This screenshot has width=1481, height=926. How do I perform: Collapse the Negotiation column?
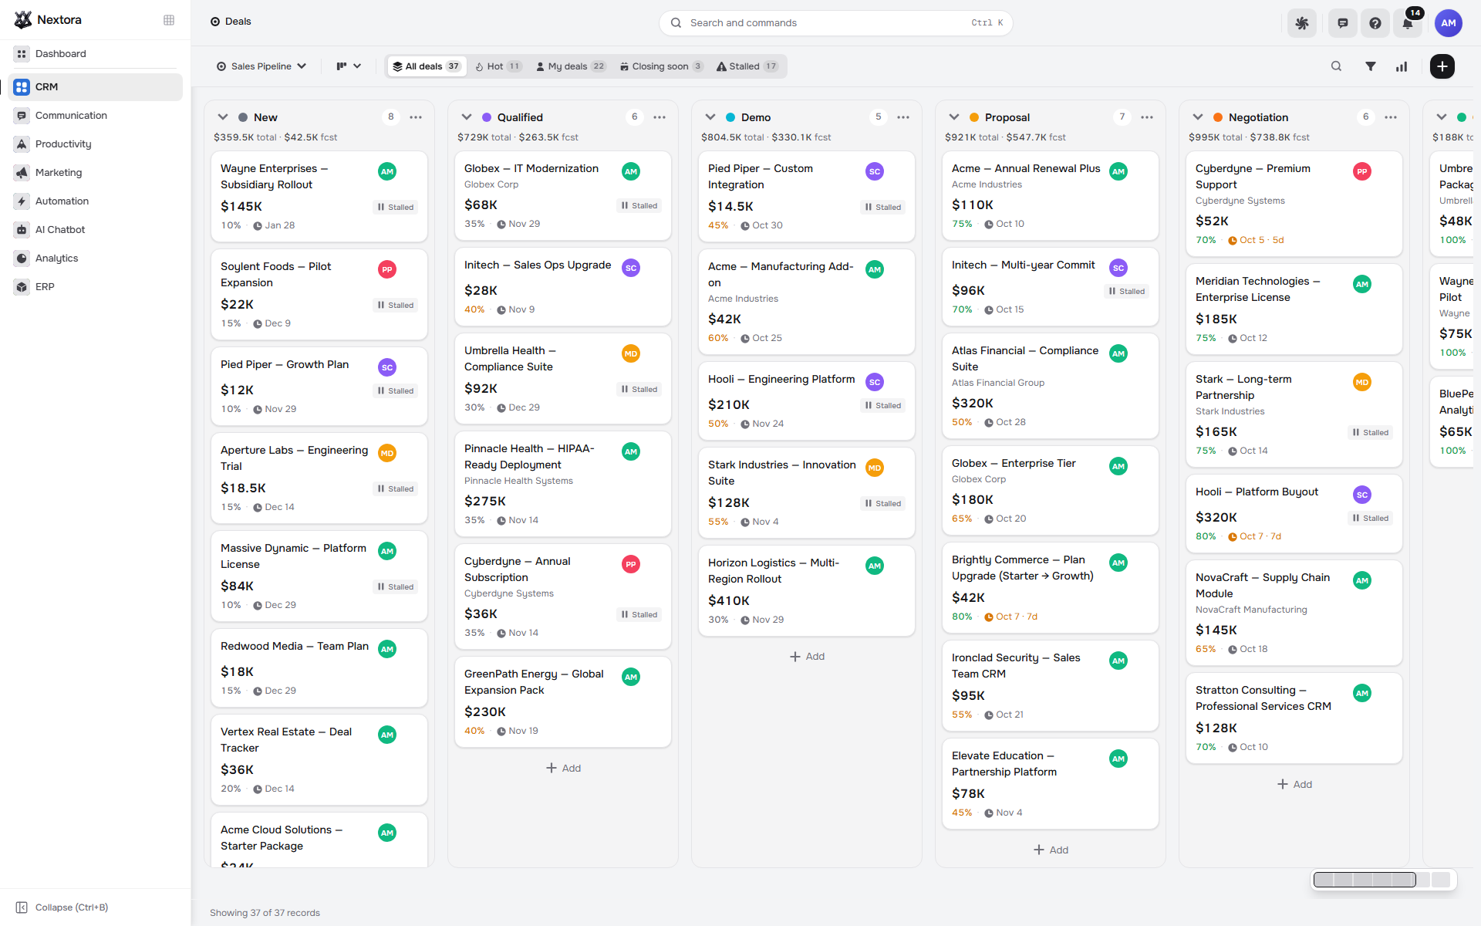click(x=1198, y=117)
